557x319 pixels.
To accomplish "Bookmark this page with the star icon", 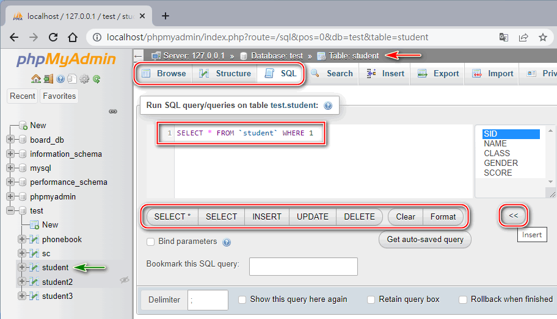I will click(x=542, y=37).
